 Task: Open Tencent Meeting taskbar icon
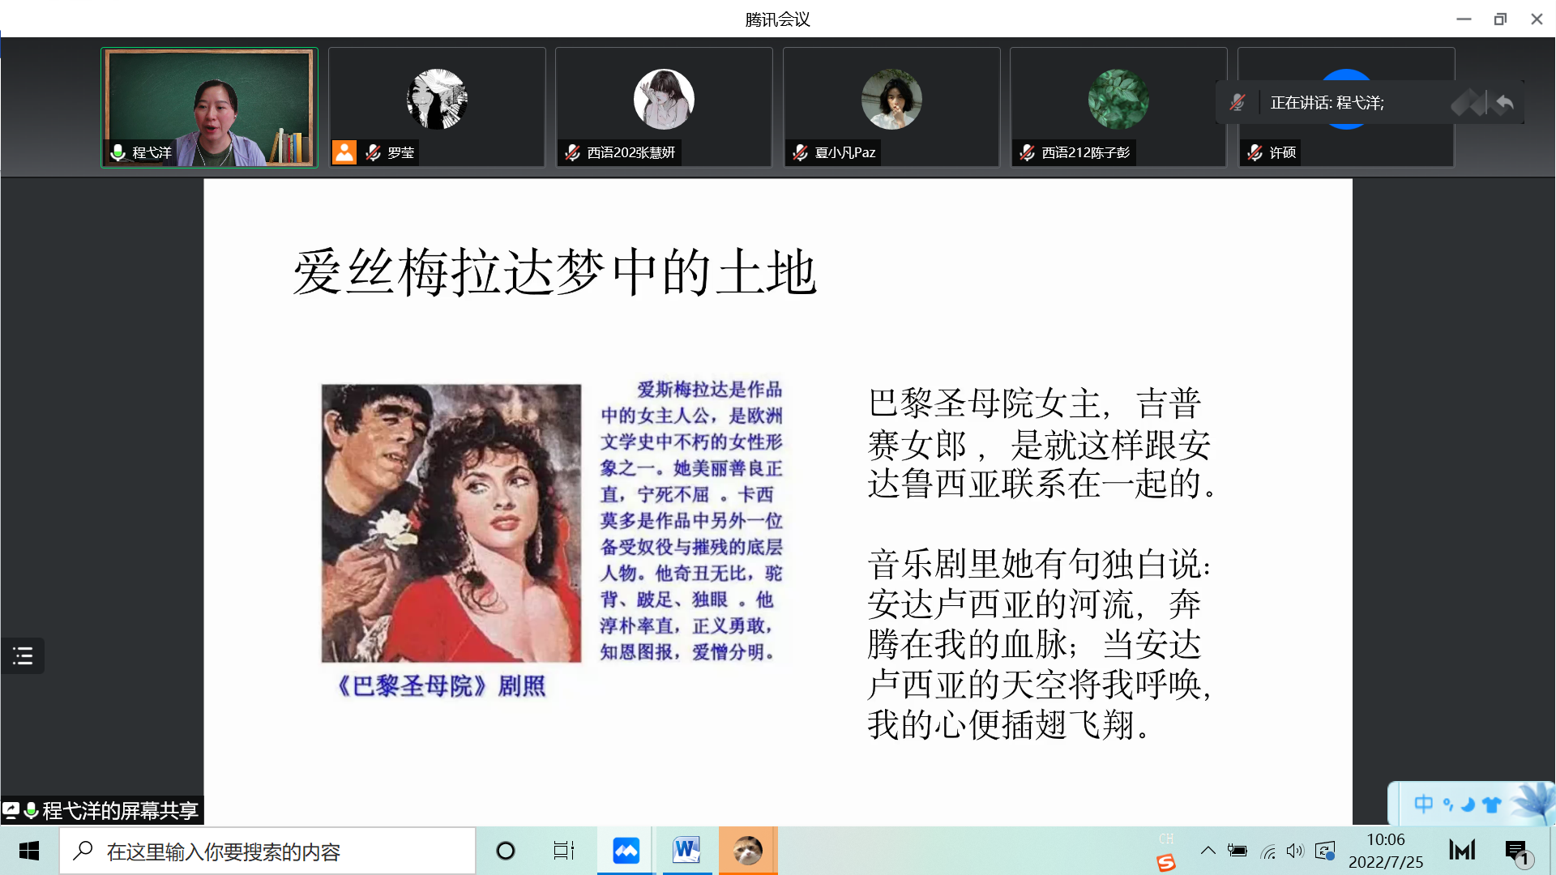pyautogui.click(x=626, y=851)
